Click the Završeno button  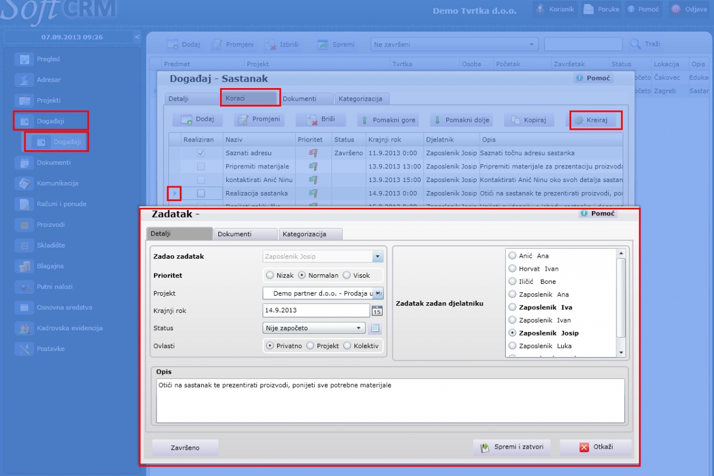click(x=185, y=447)
